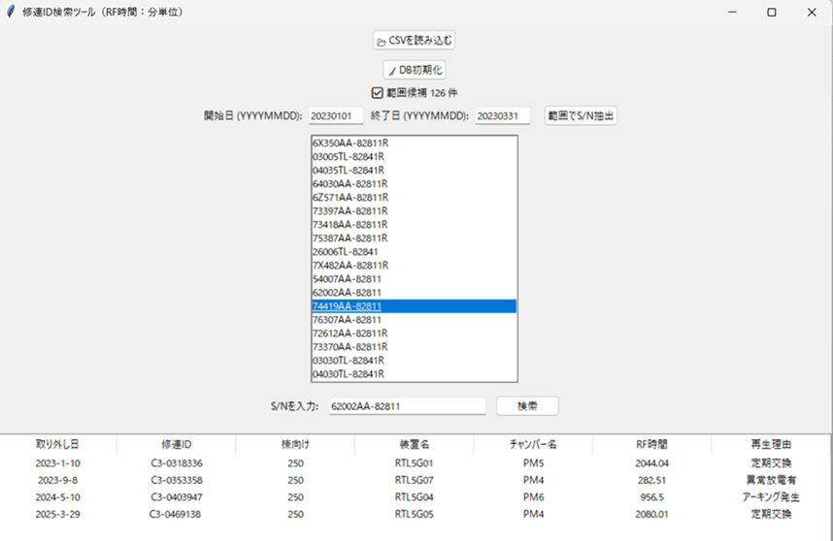Click the 終了日 date input field
Viewport: 833px width, 541px height.
point(502,116)
